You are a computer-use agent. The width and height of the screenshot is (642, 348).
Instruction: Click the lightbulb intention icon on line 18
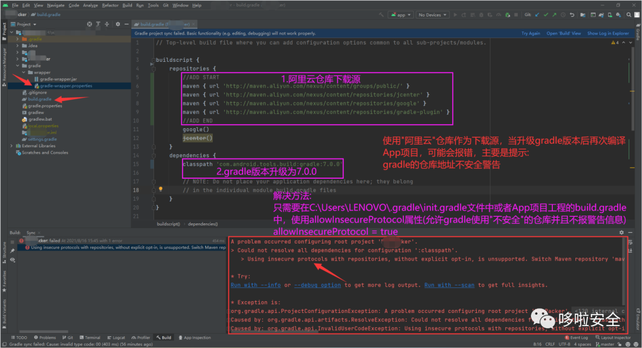[160, 189]
